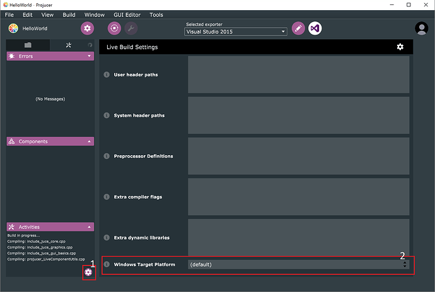This screenshot has height=292, width=435.
Task: Click in the Extra dynamic libraries field
Action: click(x=298, y=238)
